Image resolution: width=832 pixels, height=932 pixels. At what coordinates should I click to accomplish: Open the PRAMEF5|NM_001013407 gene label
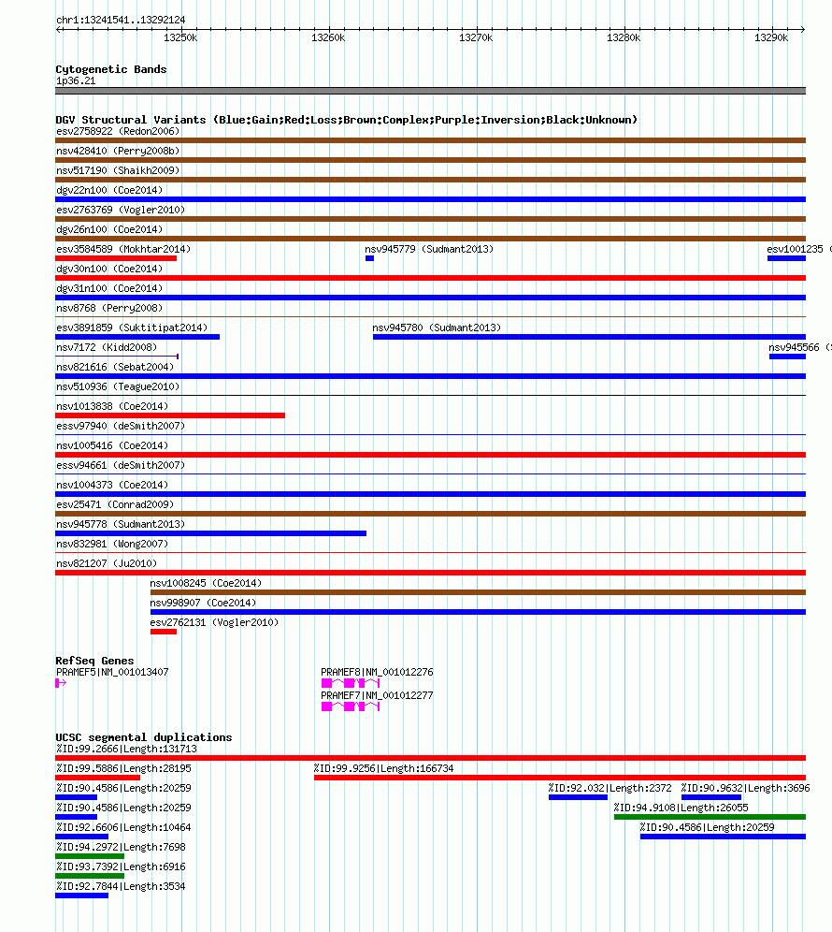[112, 672]
